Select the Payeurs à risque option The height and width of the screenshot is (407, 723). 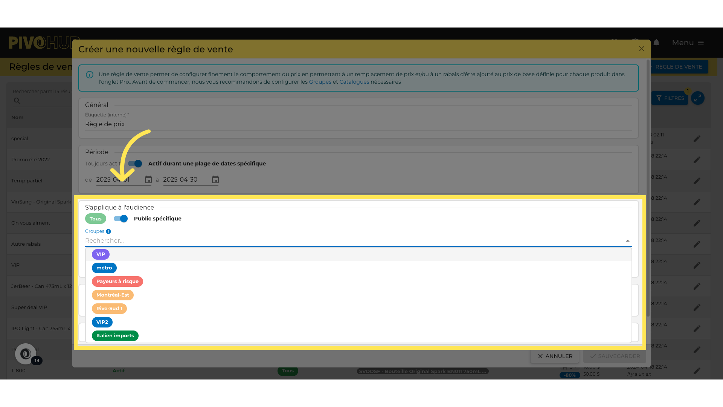pyautogui.click(x=117, y=282)
